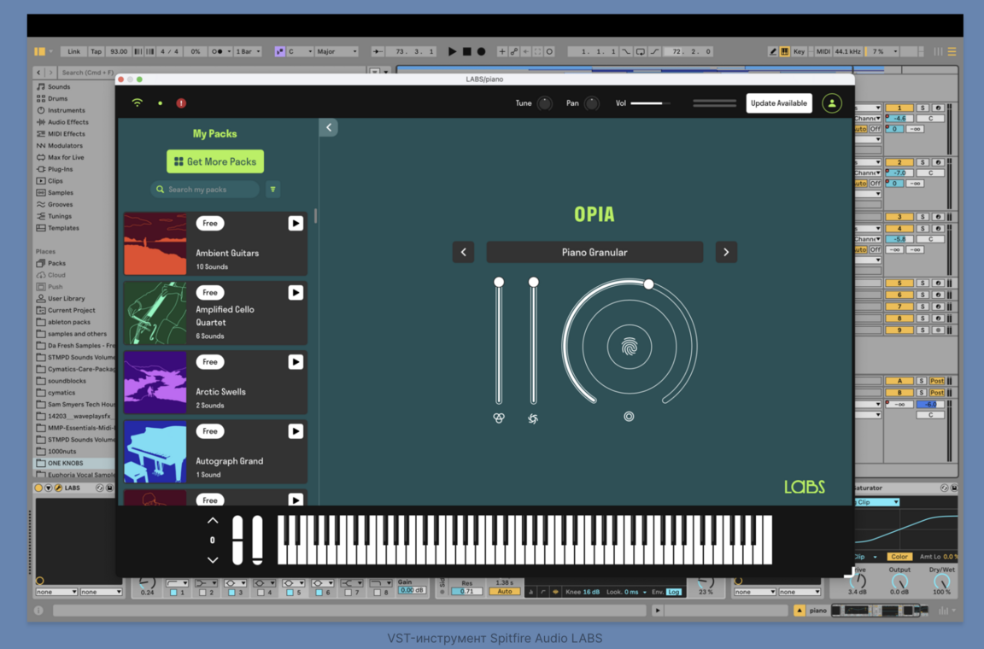Select next preset with right chevron
The image size is (984, 649).
click(726, 252)
